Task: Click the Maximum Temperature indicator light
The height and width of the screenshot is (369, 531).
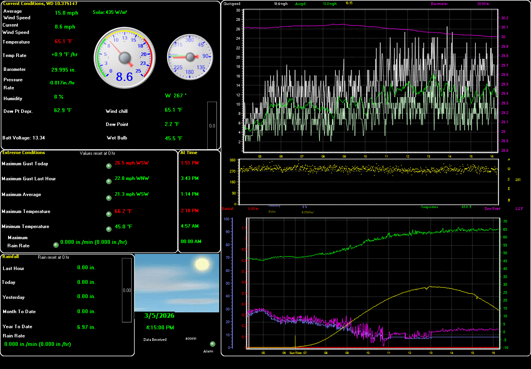Action: 109,214
